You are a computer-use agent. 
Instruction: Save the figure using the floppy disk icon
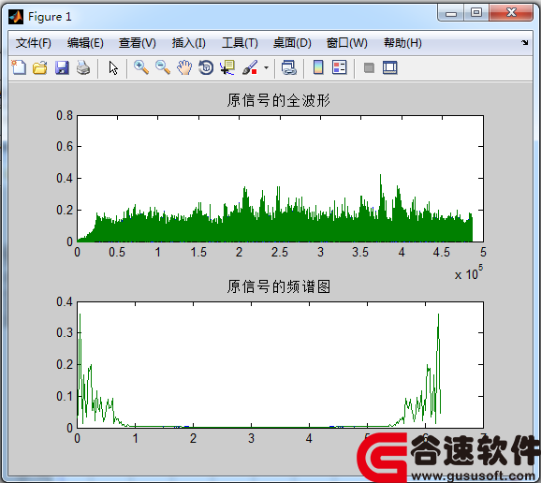point(62,67)
